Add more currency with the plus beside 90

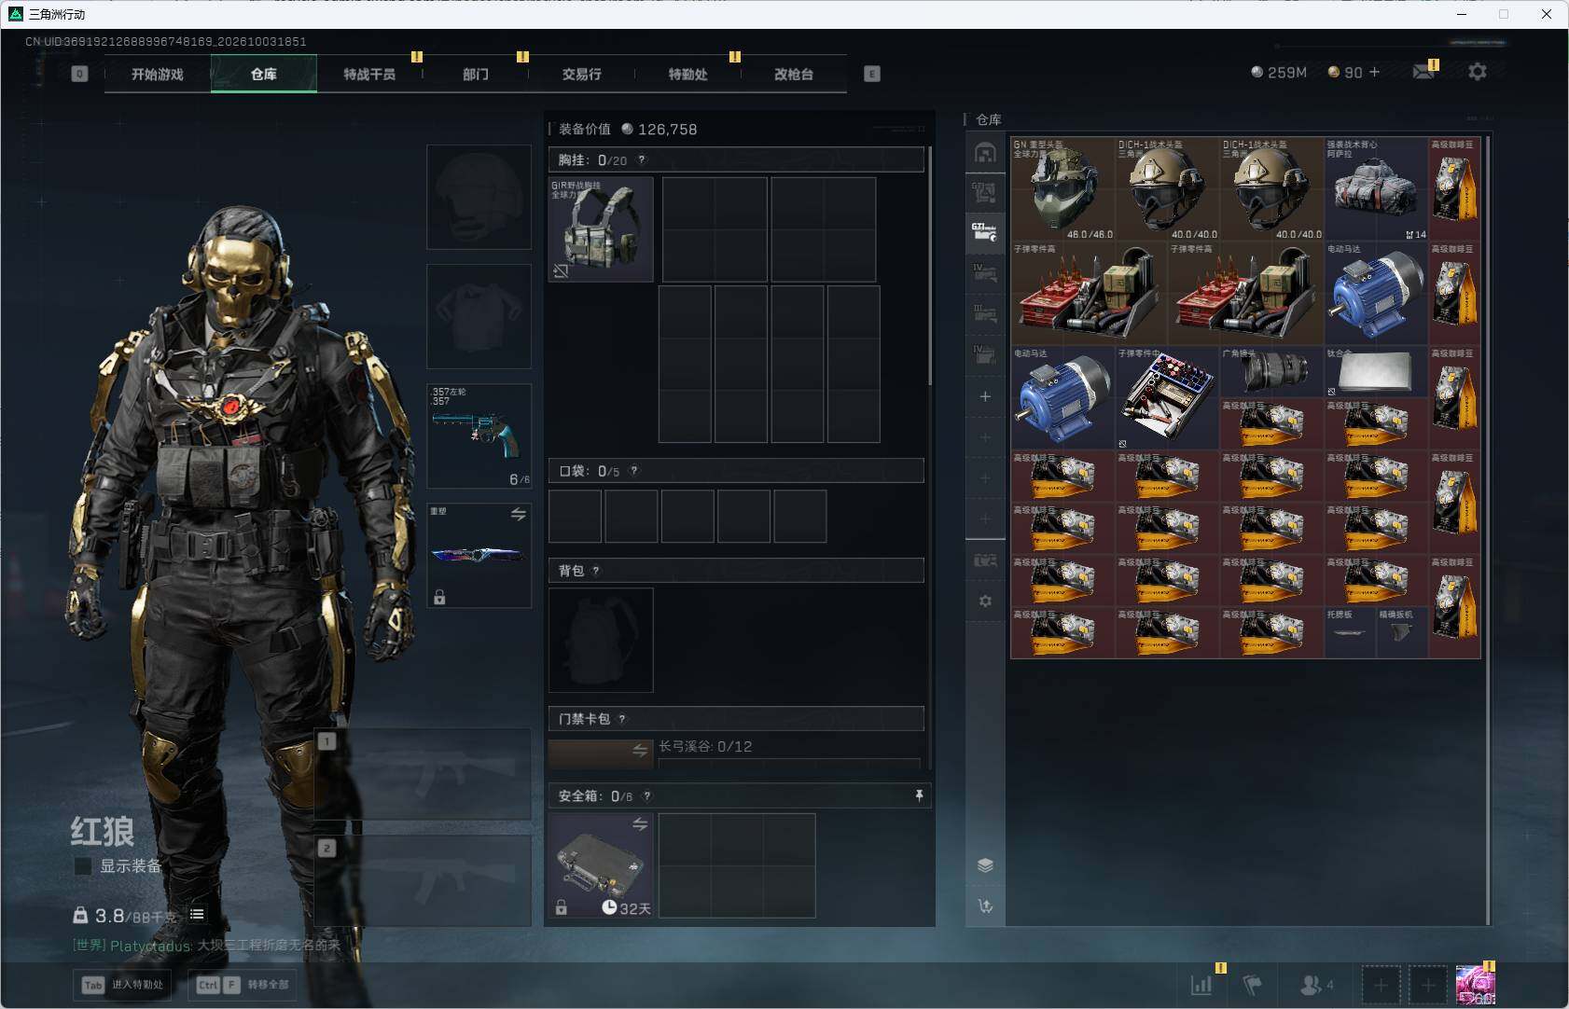click(1374, 72)
